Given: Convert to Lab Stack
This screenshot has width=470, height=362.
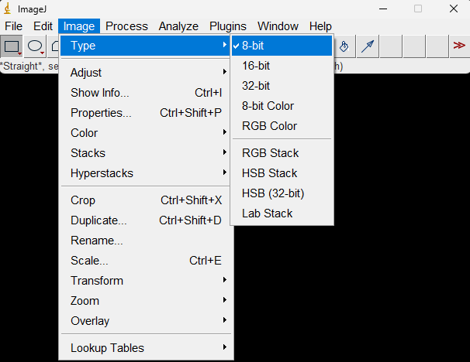Looking at the screenshot, I should 282,213.
